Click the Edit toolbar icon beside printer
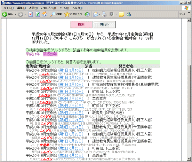Viewport: 192px width, 162px height. point(111,14)
